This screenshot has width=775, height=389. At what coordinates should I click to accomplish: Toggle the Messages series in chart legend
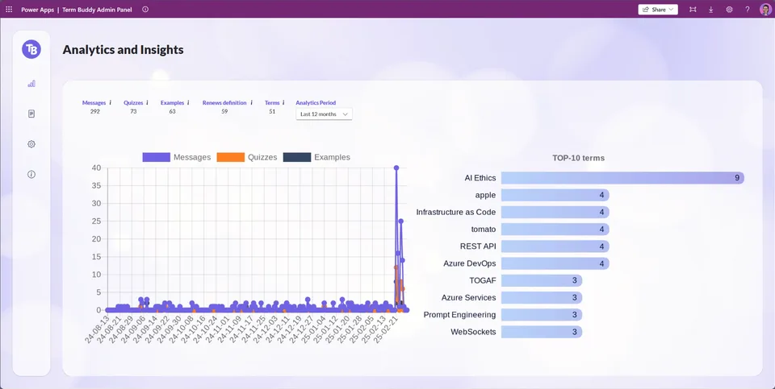[177, 157]
